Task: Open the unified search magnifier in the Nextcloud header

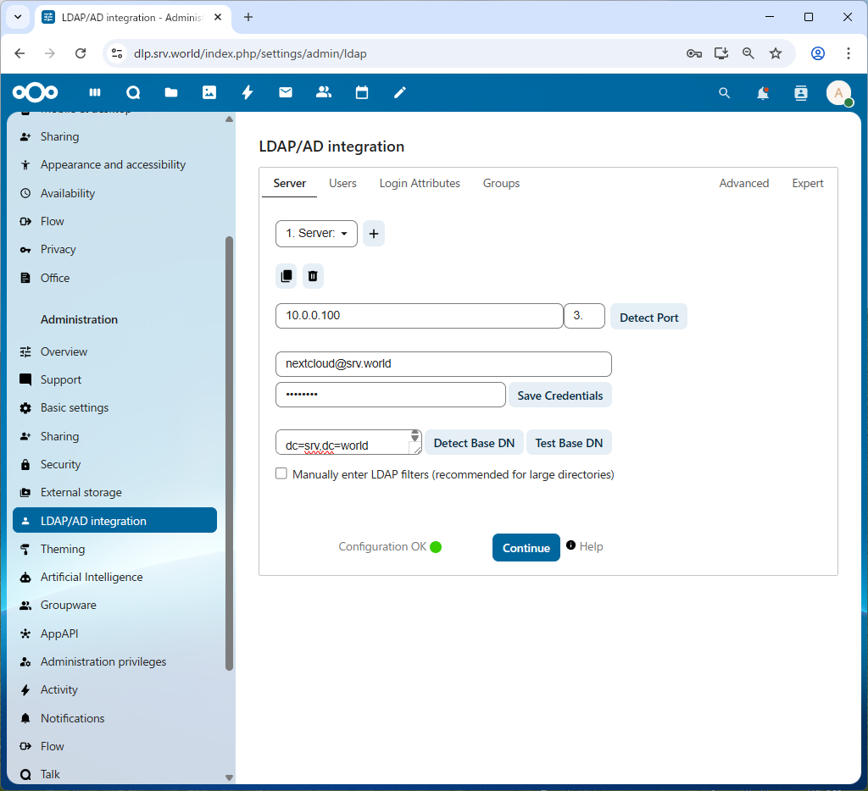Action: tap(724, 93)
